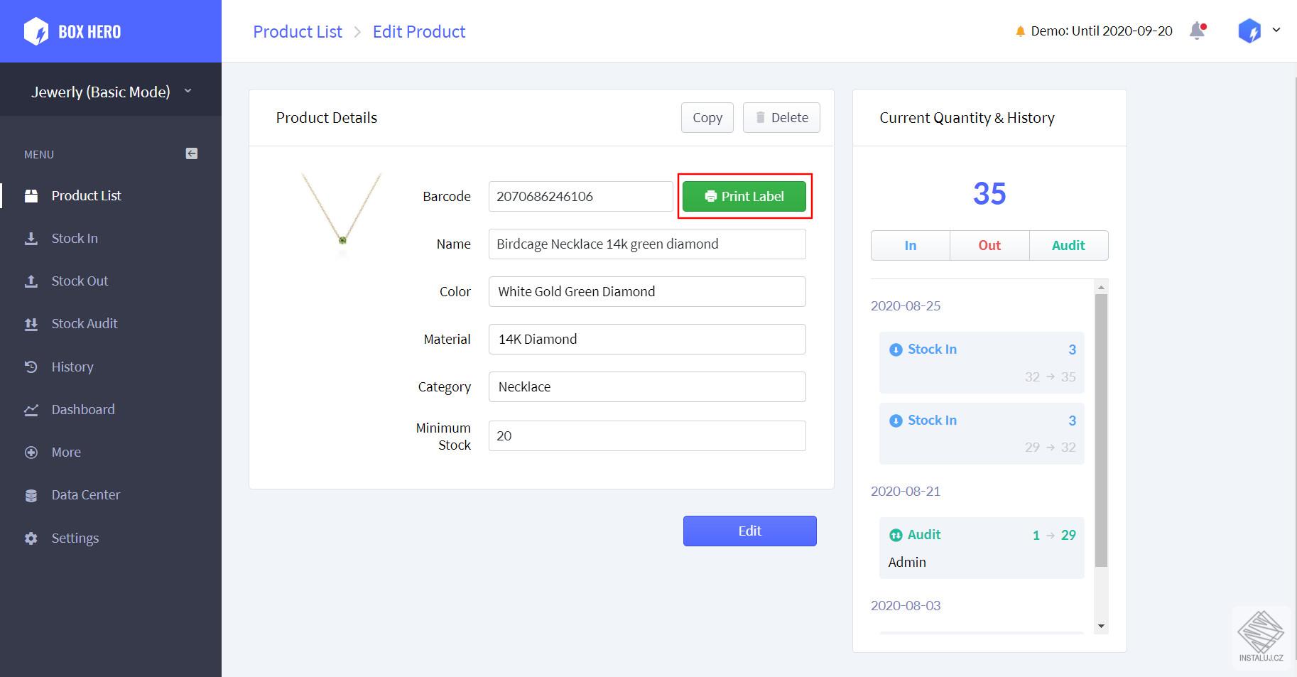Open the user profile dropdown arrow

coord(1276,30)
